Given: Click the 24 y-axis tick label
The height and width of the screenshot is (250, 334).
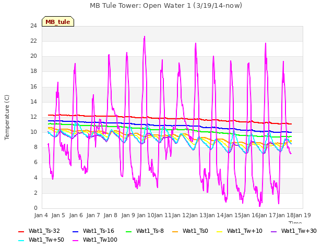Looking at the screenshot, I should (x=33, y=26).
